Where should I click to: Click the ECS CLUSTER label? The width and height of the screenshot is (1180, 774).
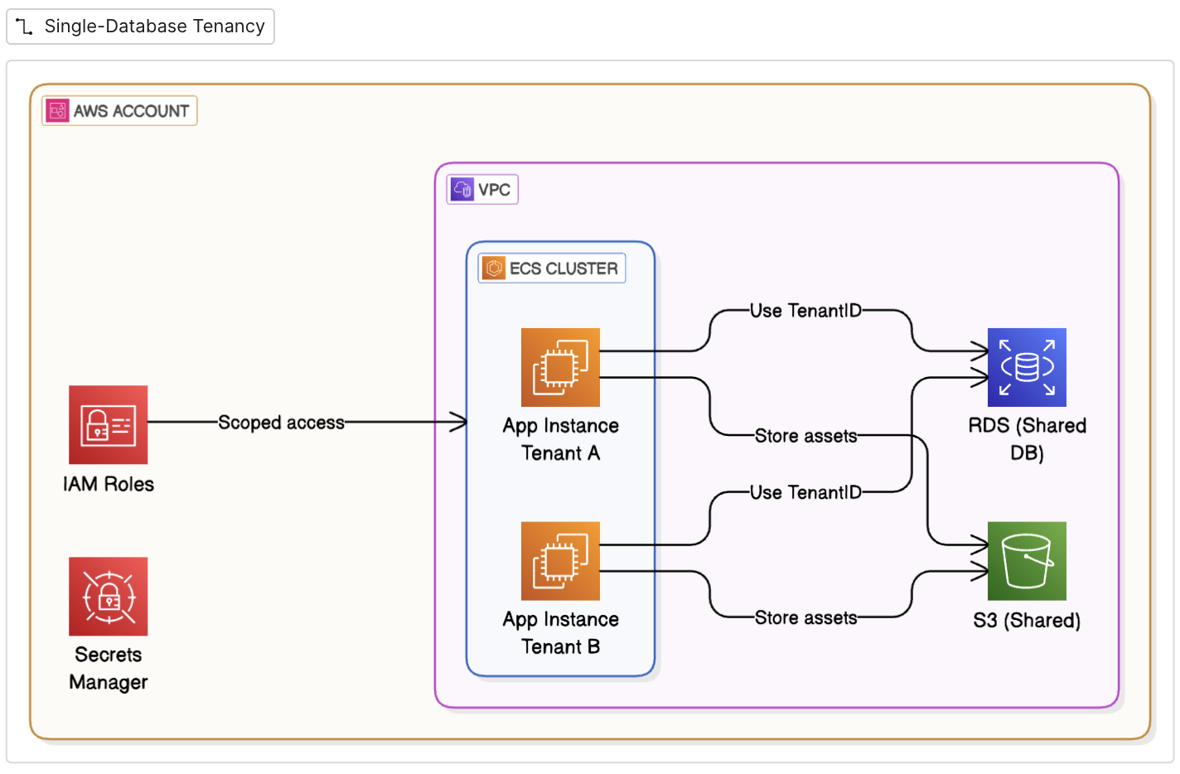(x=563, y=268)
